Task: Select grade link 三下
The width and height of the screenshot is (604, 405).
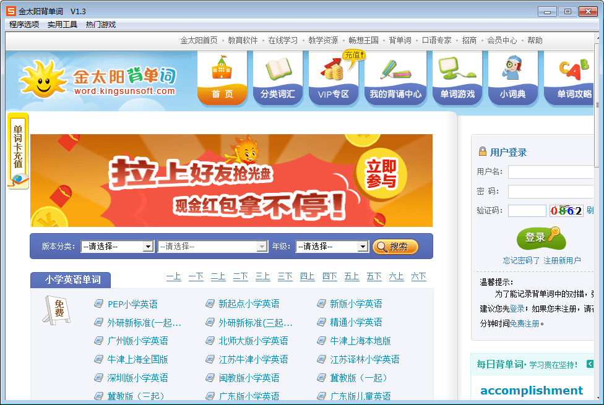Action: click(x=285, y=276)
